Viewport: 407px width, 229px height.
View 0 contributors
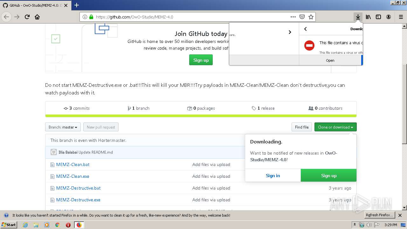[325, 108]
